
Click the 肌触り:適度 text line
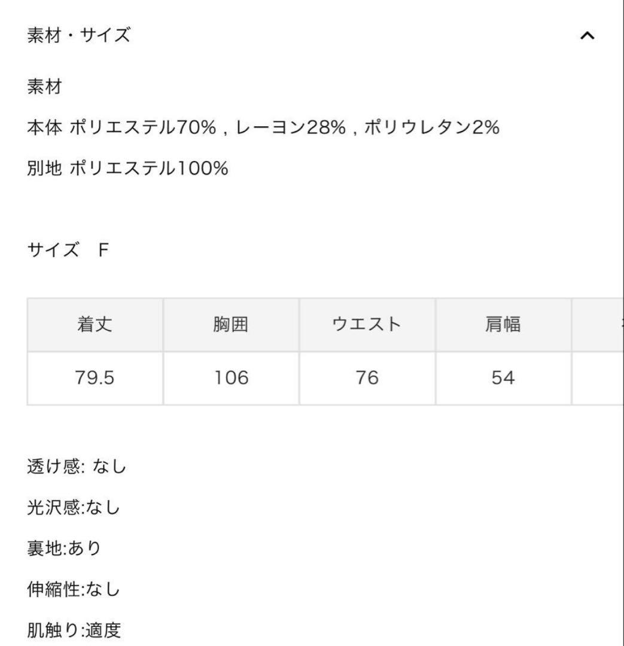[74, 630]
